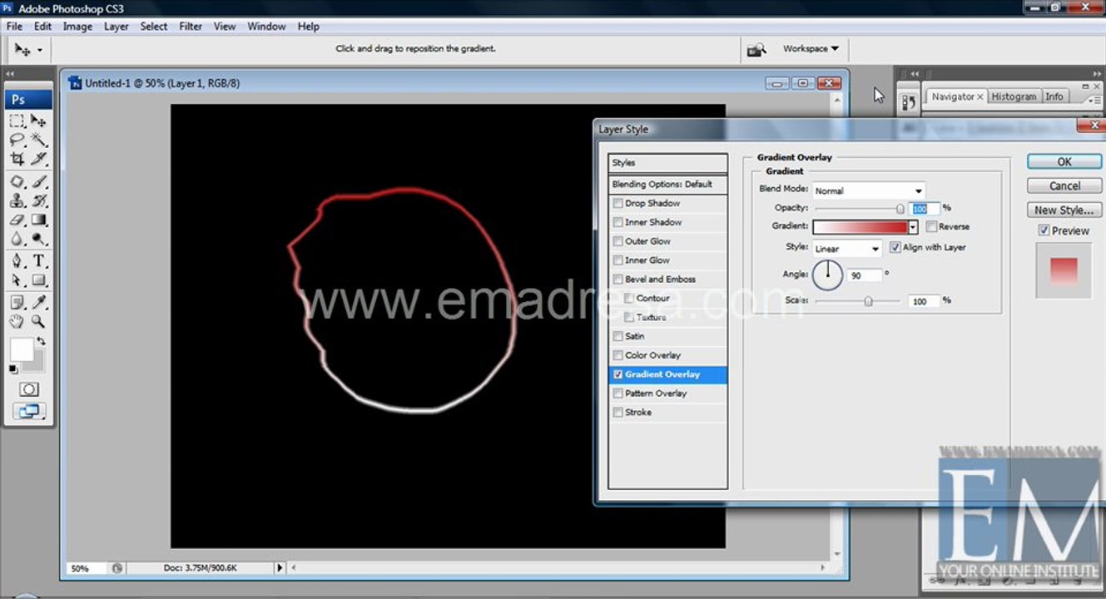Open the document status bar arrow menu
Screen dimensions: 1106x599
click(x=280, y=568)
